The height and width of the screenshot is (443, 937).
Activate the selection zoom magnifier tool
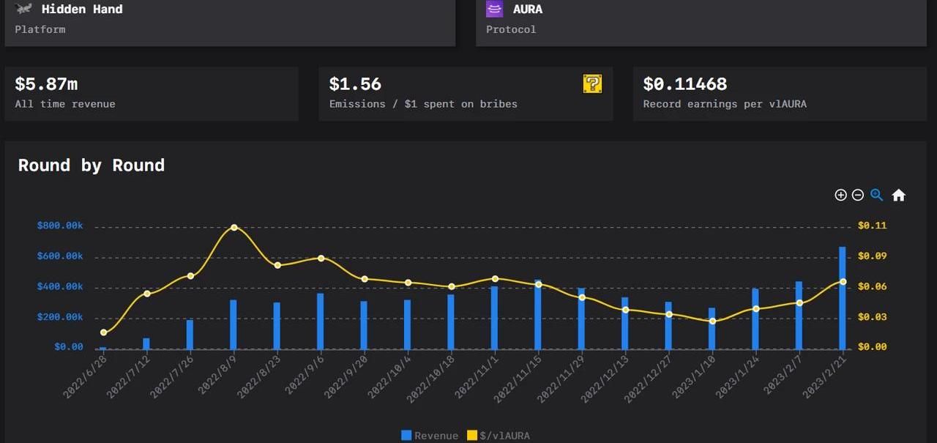pyautogui.click(x=877, y=195)
